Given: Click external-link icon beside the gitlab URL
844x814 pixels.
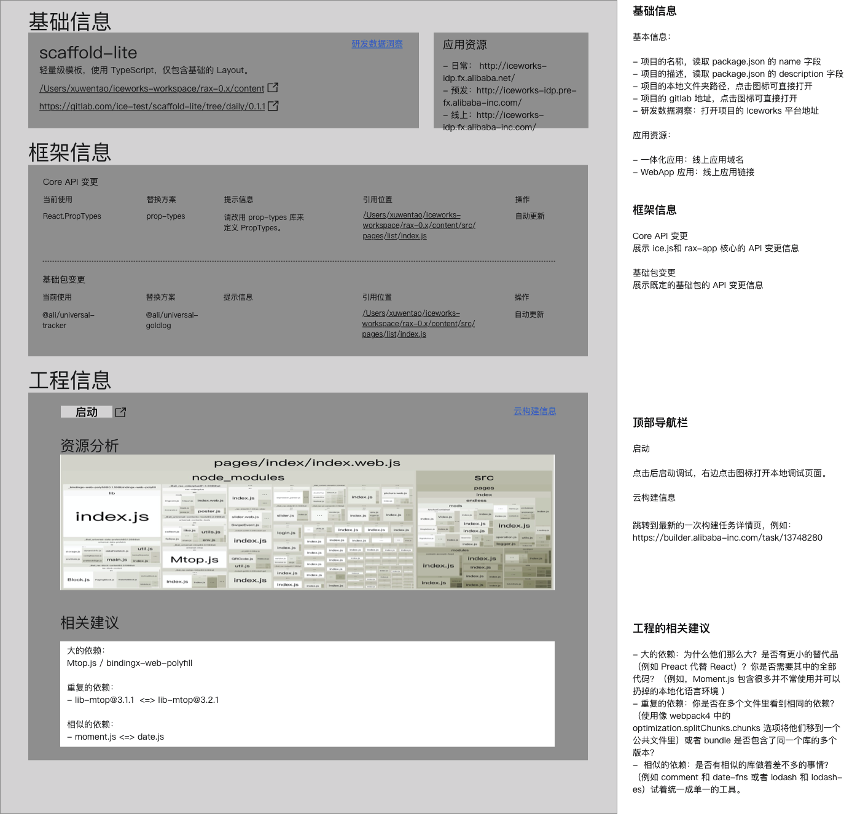Looking at the screenshot, I should 275,106.
